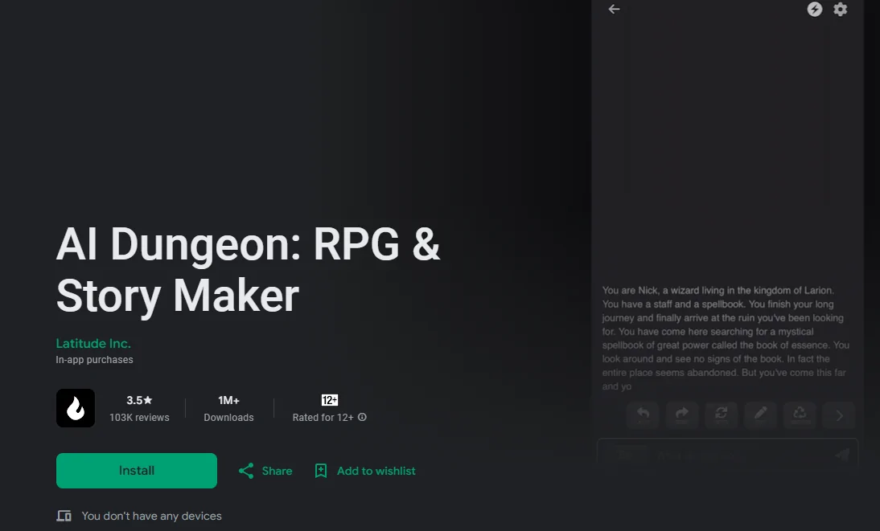Click the AI Dungeon flame app icon
This screenshot has width=880, height=531.
pos(75,408)
